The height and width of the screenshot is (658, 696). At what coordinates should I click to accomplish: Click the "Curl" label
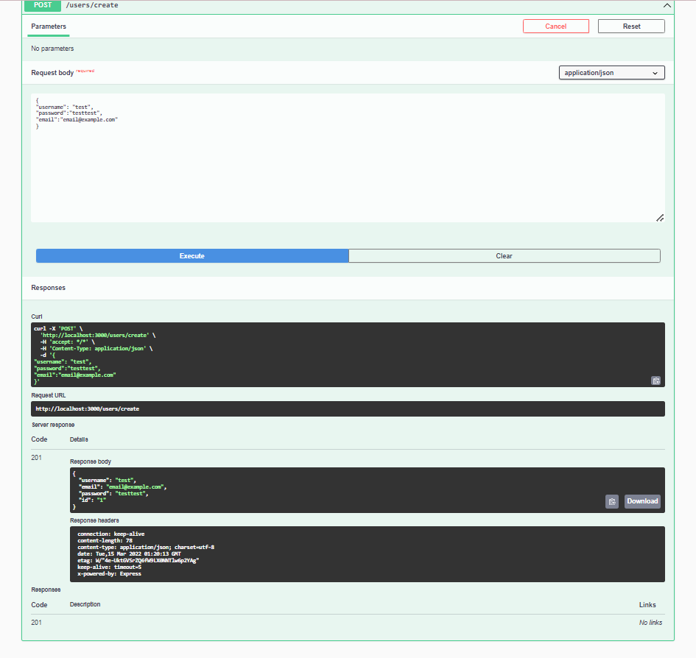pos(37,316)
